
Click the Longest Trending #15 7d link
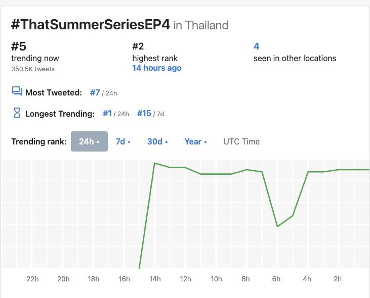[144, 114]
